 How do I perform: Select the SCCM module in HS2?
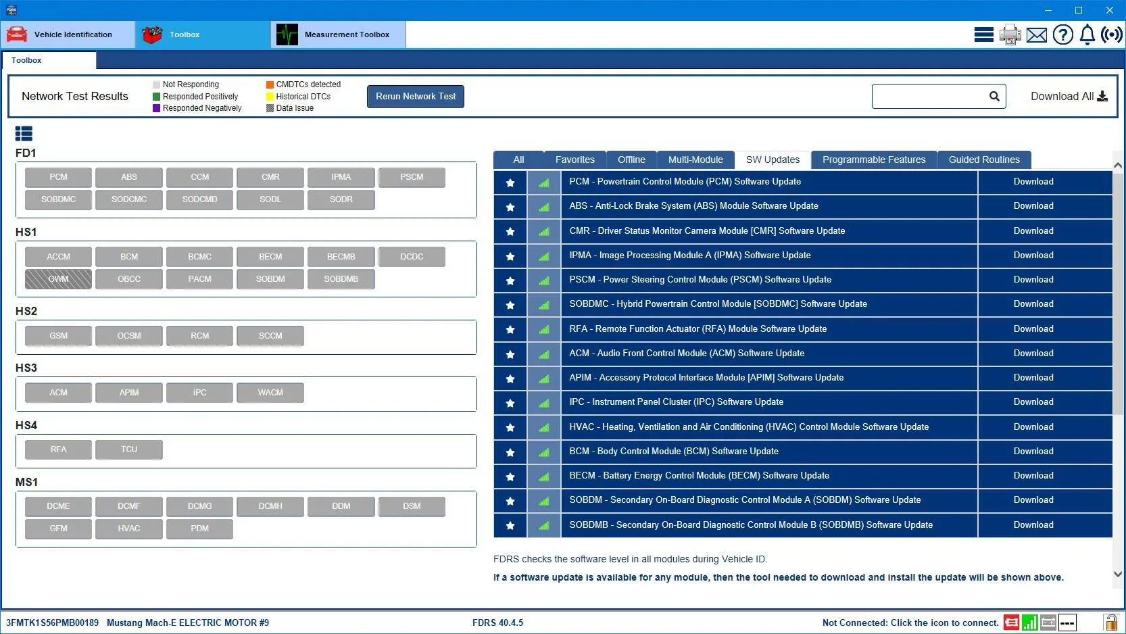click(x=270, y=336)
